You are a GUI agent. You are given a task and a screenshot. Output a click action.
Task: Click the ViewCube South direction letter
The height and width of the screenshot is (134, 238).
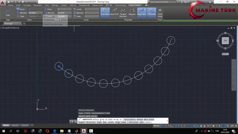click(x=225, y=48)
